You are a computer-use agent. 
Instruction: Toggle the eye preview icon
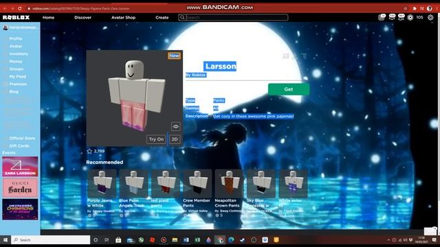[176, 126]
